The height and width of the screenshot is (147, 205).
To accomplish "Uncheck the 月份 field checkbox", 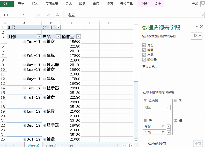I will pyautogui.click(x=144, y=45).
